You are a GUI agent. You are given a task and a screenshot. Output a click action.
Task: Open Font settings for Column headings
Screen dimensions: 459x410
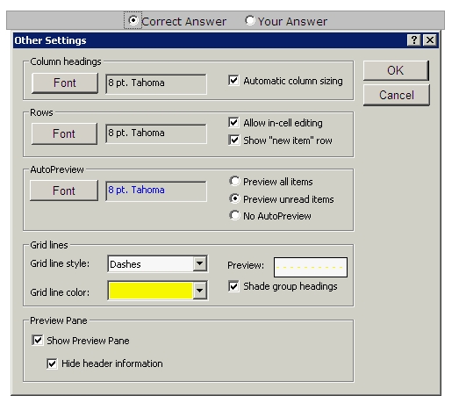pos(65,83)
